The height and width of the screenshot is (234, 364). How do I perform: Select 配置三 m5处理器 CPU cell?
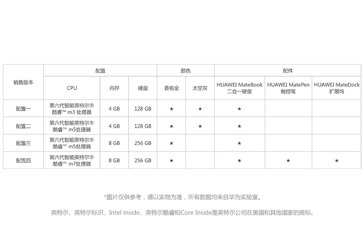pos(72,143)
